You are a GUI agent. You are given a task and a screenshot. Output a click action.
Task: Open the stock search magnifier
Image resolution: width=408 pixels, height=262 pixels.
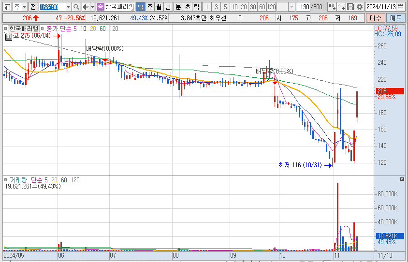(x=76, y=7)
